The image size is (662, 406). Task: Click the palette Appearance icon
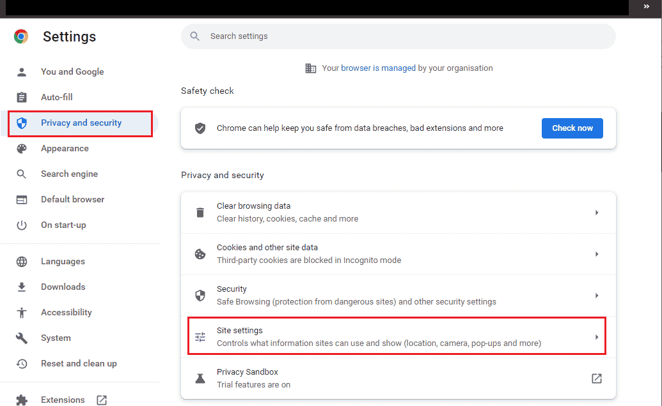point(22,149)
